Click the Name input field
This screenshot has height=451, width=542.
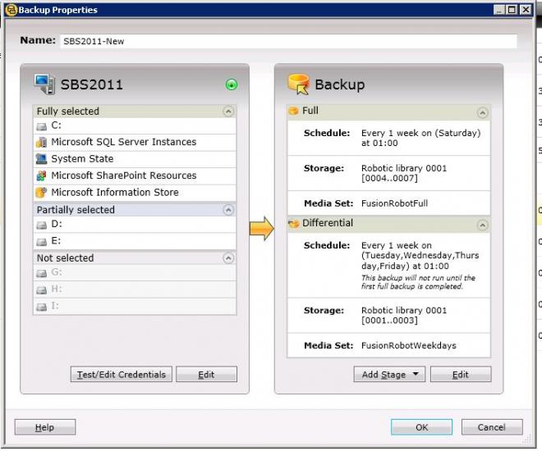[288, 41]
